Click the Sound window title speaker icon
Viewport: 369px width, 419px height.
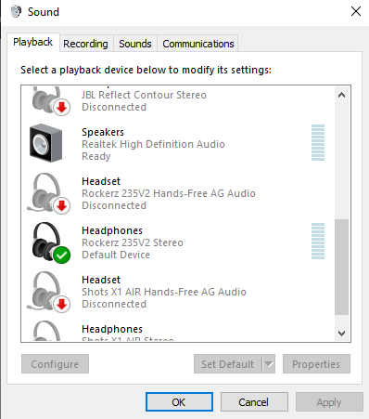[x=16, y=12]
